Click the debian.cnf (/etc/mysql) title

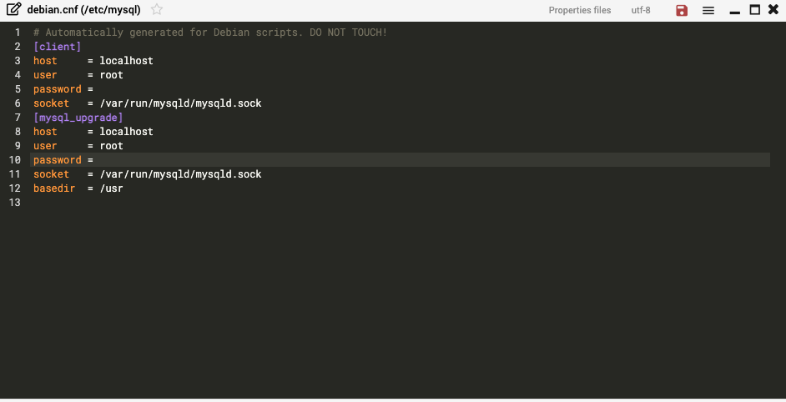[x=83, y=9]
